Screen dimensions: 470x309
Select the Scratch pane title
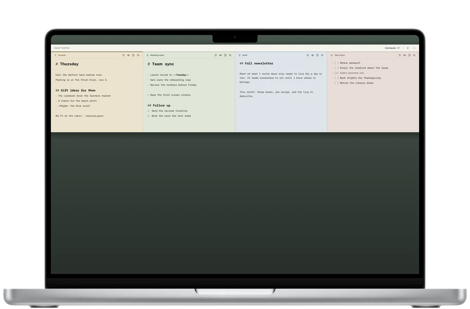point(62,55)
